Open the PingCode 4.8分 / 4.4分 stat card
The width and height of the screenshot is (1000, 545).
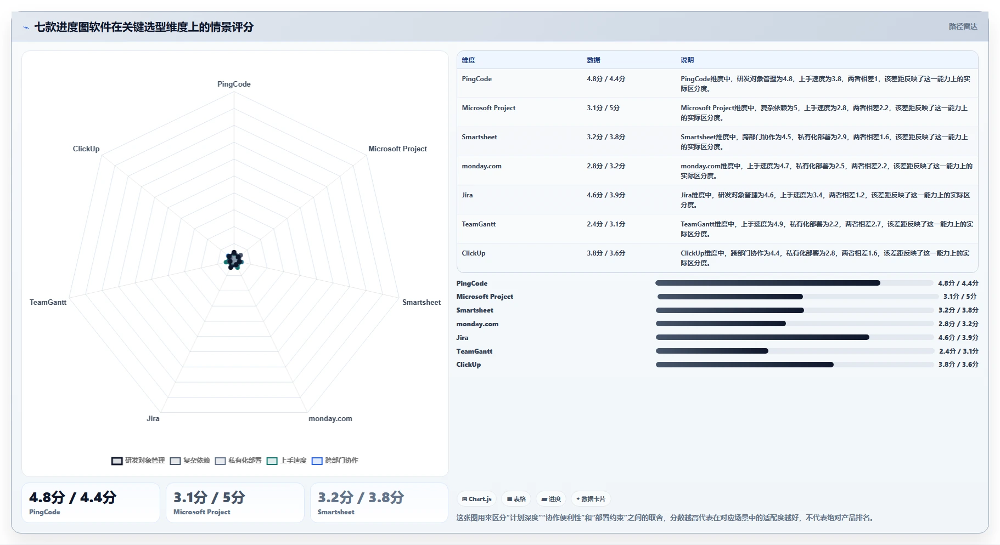pos(91,503)
